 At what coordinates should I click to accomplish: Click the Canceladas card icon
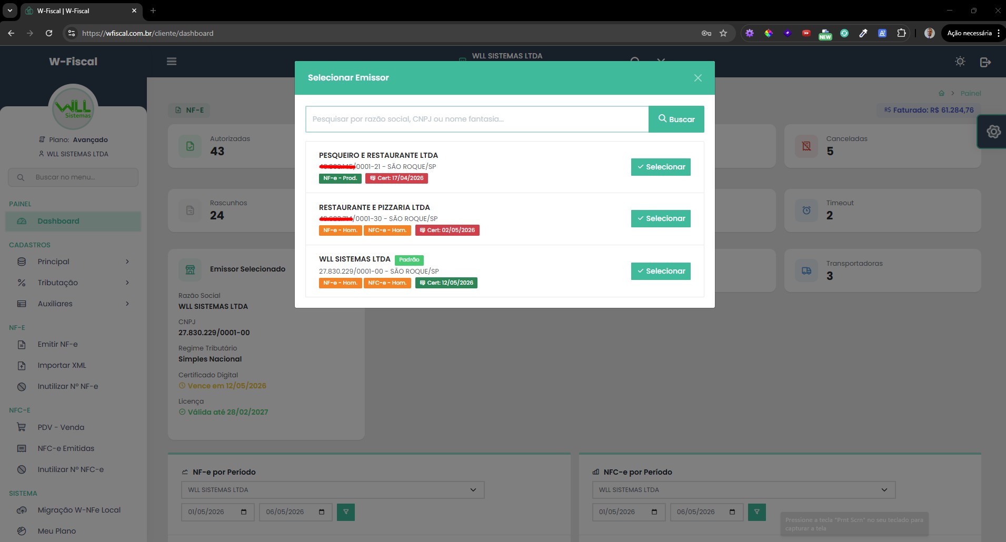(x=806, y=146)
